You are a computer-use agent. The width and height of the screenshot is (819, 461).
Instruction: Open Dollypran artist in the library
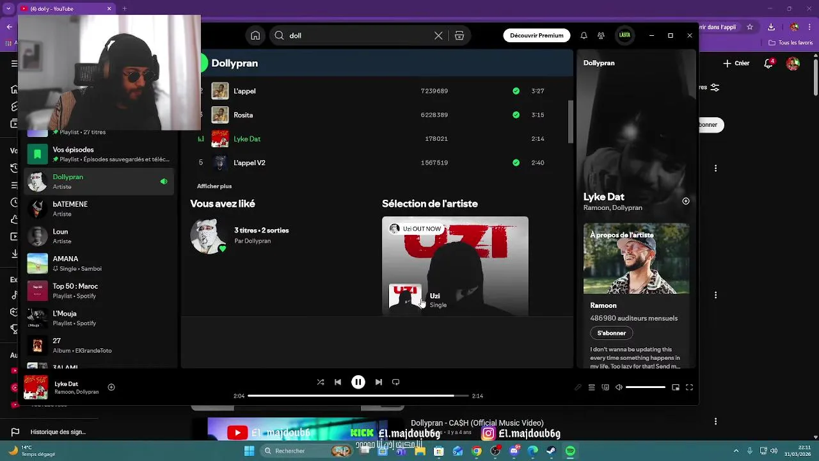pyautogui.click(x=99, y=182)
